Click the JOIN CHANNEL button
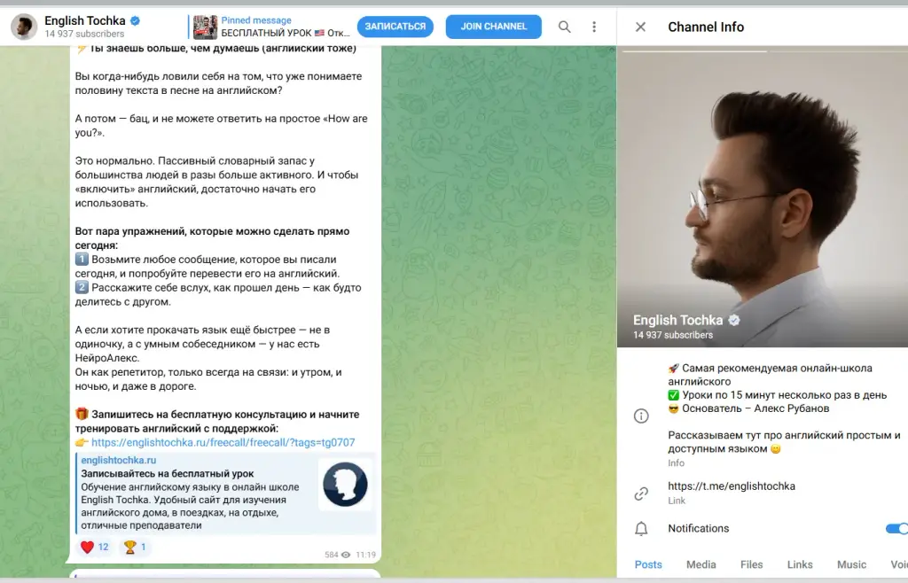Image resolution: width=908 pixels, height=583 pixels. 493,27
